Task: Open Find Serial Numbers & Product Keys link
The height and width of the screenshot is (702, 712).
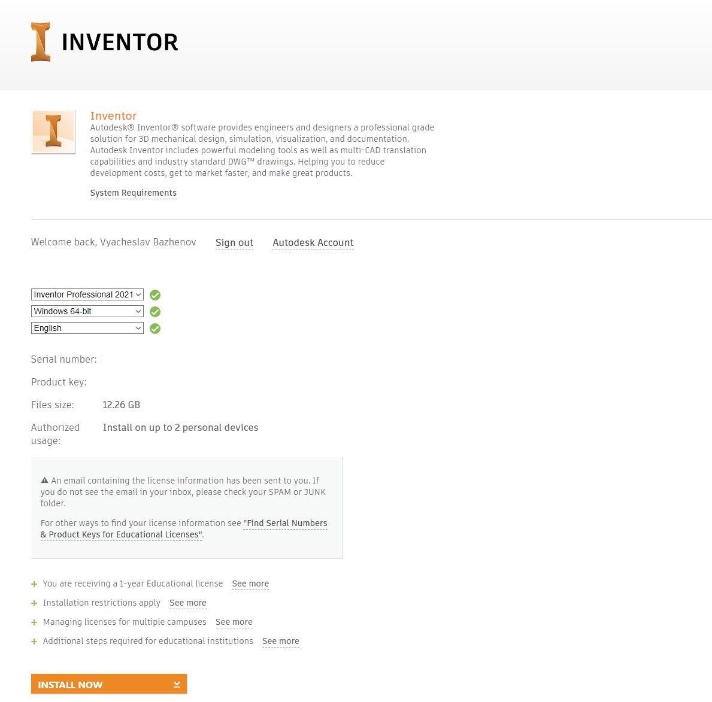Action: click(184, 528)
